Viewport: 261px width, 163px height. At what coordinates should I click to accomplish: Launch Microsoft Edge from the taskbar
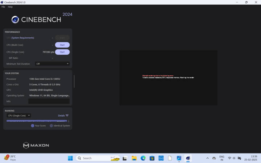[x=143, y=158]
